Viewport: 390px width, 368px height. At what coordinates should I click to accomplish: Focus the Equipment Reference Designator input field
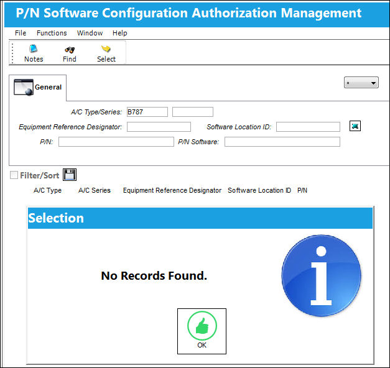[x=159, y=127]
